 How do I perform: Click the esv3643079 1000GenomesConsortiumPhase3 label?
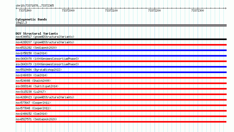coord(47,64)
